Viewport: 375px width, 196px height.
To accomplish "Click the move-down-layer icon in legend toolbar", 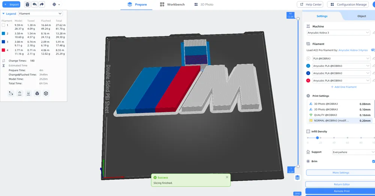I will (28, 93).
